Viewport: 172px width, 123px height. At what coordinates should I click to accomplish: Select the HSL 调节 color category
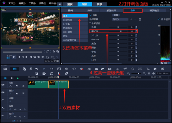75,32
